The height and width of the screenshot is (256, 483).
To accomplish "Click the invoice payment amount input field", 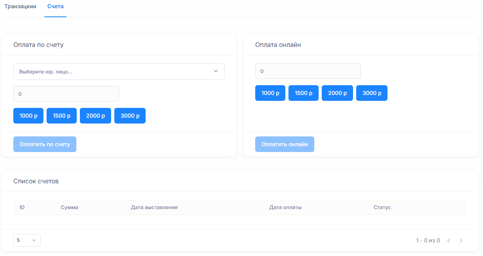I will pos(66,94).
